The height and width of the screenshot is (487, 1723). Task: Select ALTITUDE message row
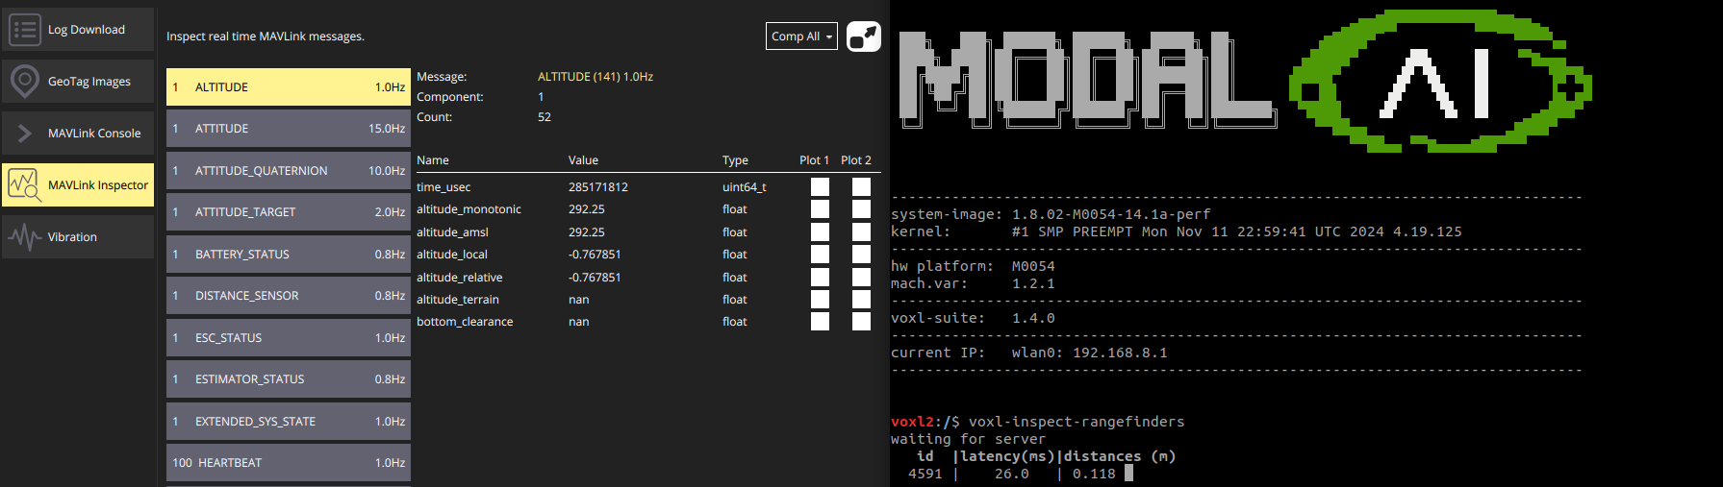(289, 86)
